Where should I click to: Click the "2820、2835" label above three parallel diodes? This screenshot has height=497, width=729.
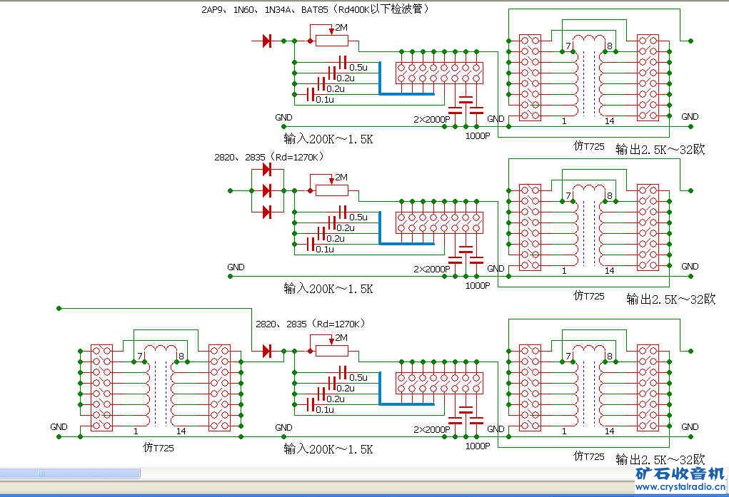pyautogui.click(x=239, y=158)
